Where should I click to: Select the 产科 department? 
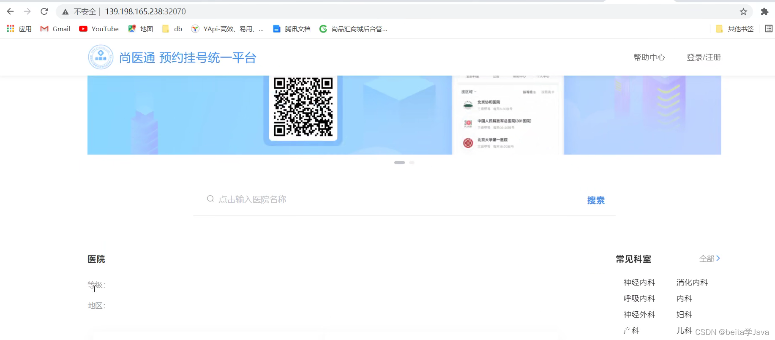point(631,330)
